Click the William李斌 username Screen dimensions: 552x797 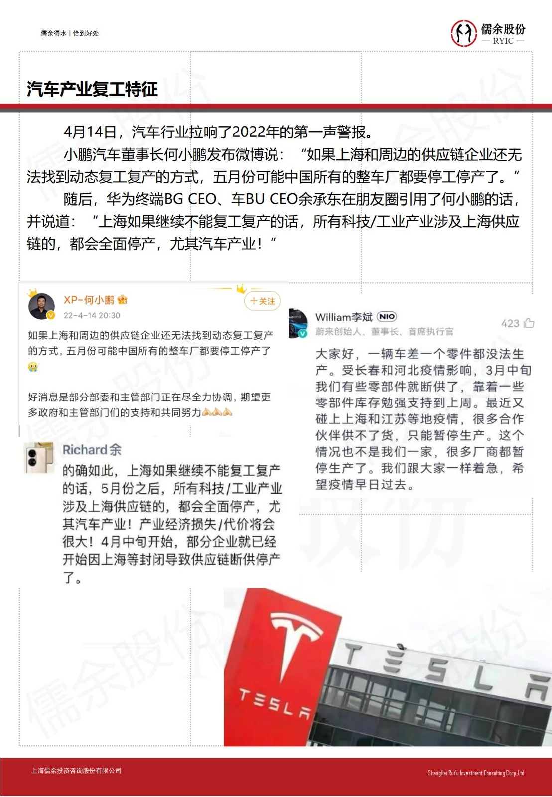(x=344, y=317)
